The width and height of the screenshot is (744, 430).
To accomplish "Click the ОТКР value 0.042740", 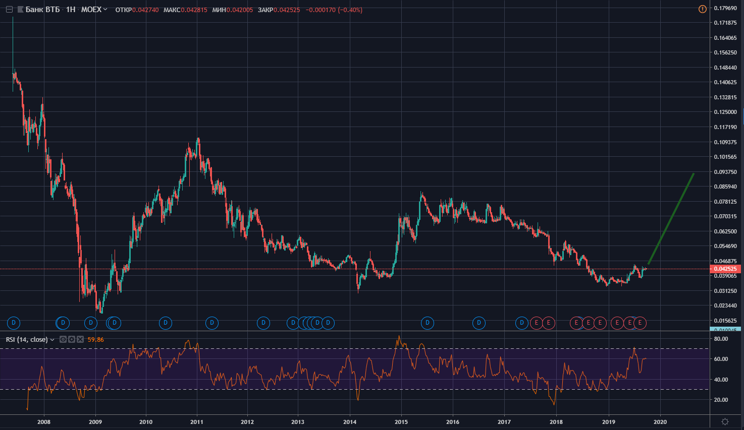I will [145, 10].
